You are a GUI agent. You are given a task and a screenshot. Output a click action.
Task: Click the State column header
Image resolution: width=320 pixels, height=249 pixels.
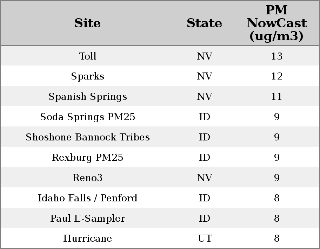point(204,23)
